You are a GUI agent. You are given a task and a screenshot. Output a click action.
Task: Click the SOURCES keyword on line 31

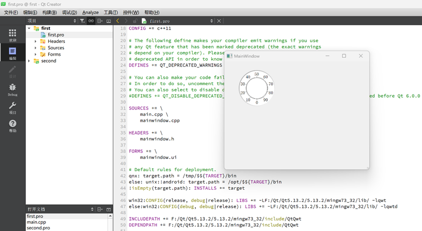pyautogui.click(x=139, y=108)
